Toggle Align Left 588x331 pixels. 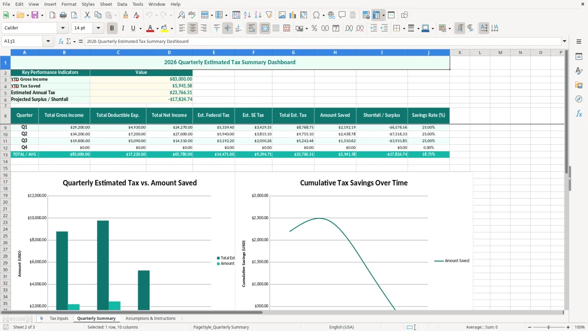tap(182, 28)
